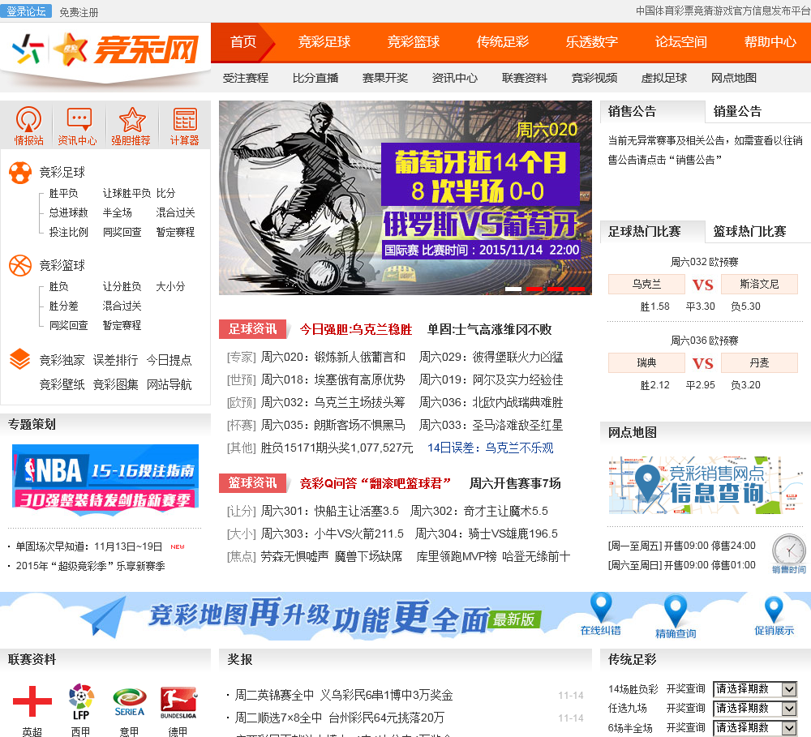This screenshot has width=811, height=737.
Task: Open the NBA 15-16投注指南 banner
Action: pyautogui.click(x=105, y=479)
